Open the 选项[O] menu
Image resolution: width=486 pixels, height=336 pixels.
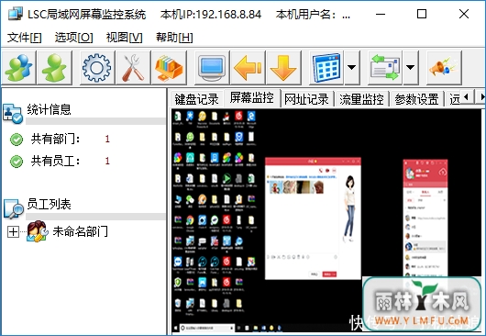[x=73, y=38]
